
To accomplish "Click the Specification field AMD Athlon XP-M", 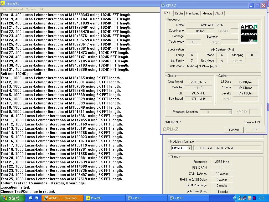I will point(222,50).
